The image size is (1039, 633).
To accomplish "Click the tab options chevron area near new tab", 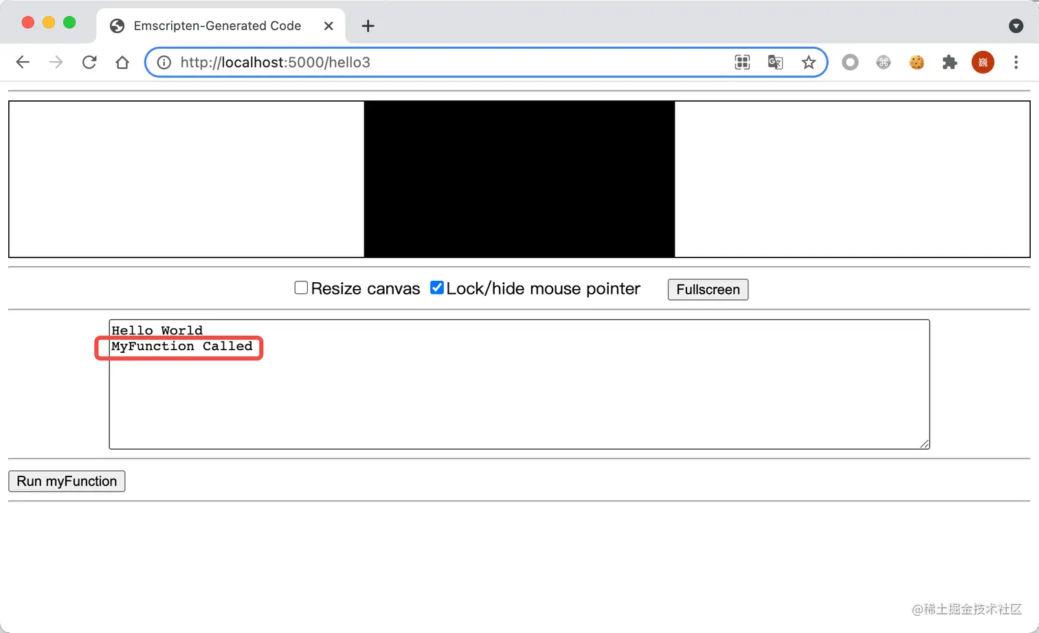I will [1016, 25].
